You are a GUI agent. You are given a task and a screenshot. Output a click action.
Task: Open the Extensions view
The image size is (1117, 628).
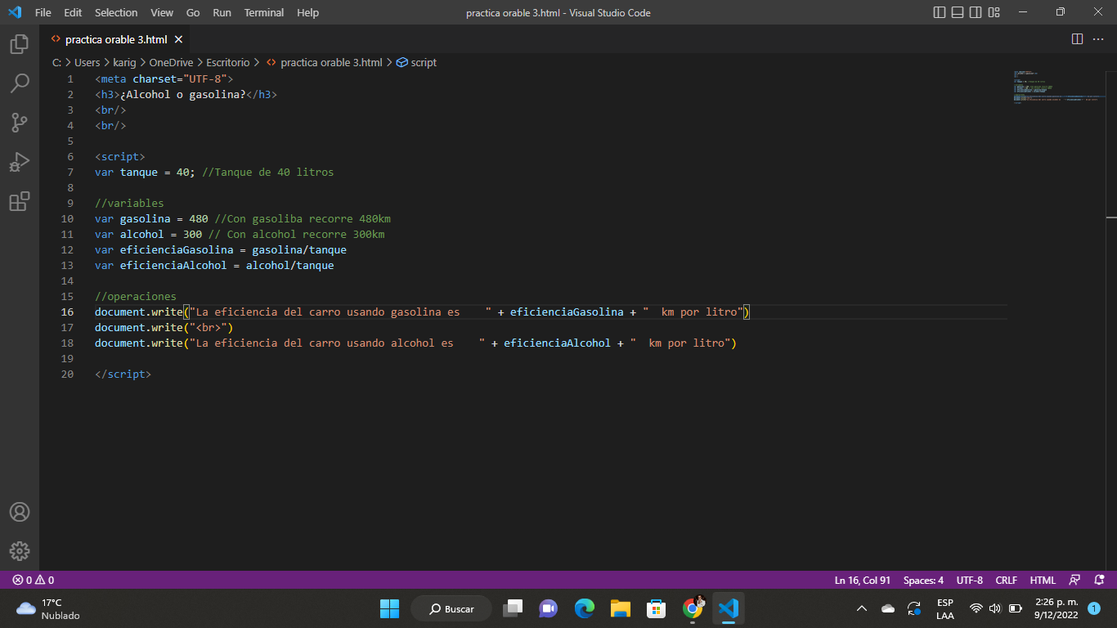(20, 200)
